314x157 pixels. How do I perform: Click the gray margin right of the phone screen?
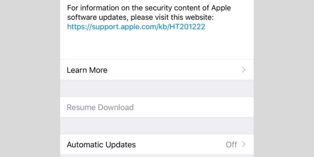[284, 78]
